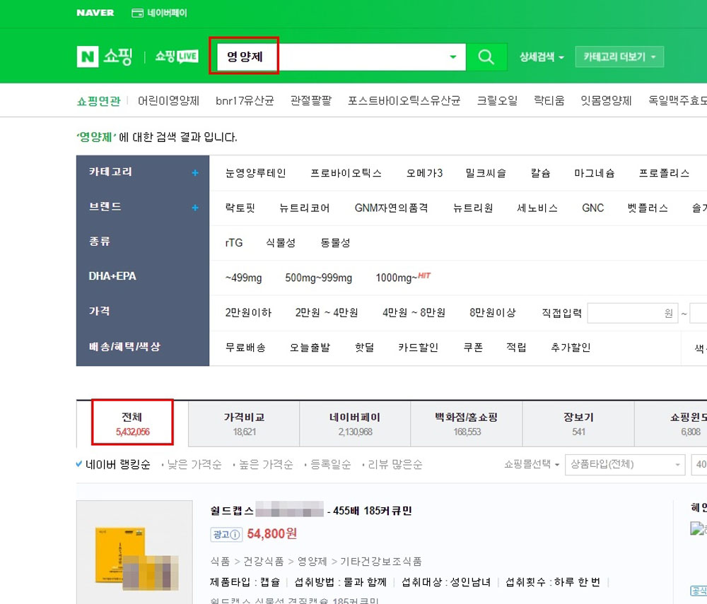Open 상품타입(전체) combo box
Screen dimensions: 707x604
click(x=625, y=464)
